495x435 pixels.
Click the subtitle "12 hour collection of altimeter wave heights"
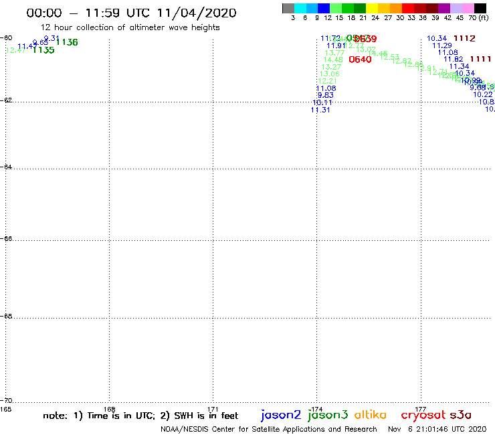tap(130, 27)
